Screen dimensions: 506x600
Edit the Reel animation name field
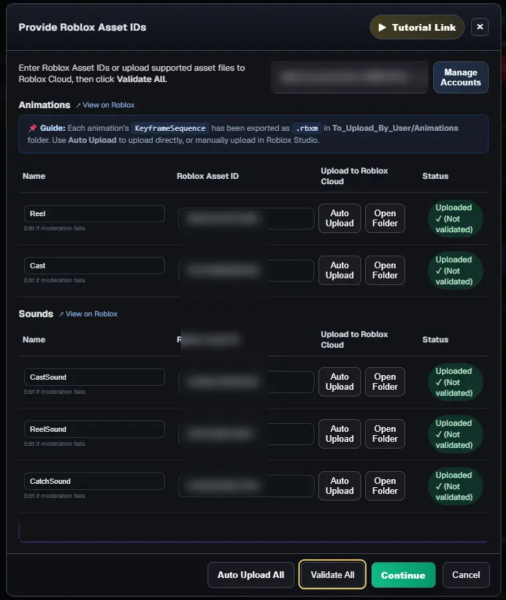point(94,214)
